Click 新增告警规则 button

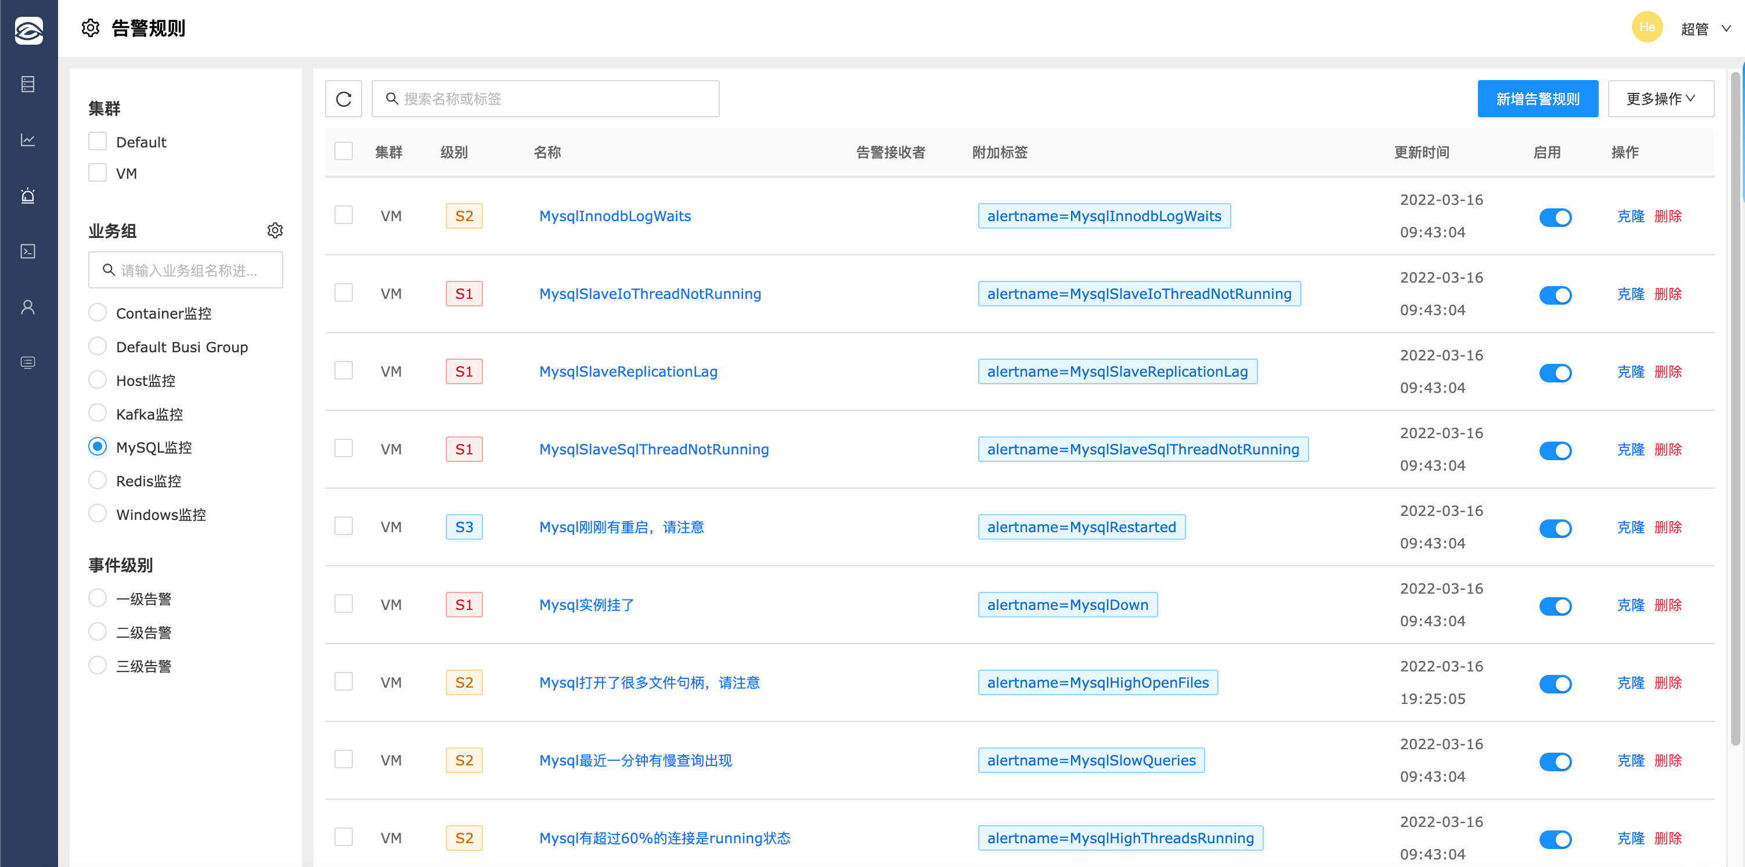pos(1537,99)
